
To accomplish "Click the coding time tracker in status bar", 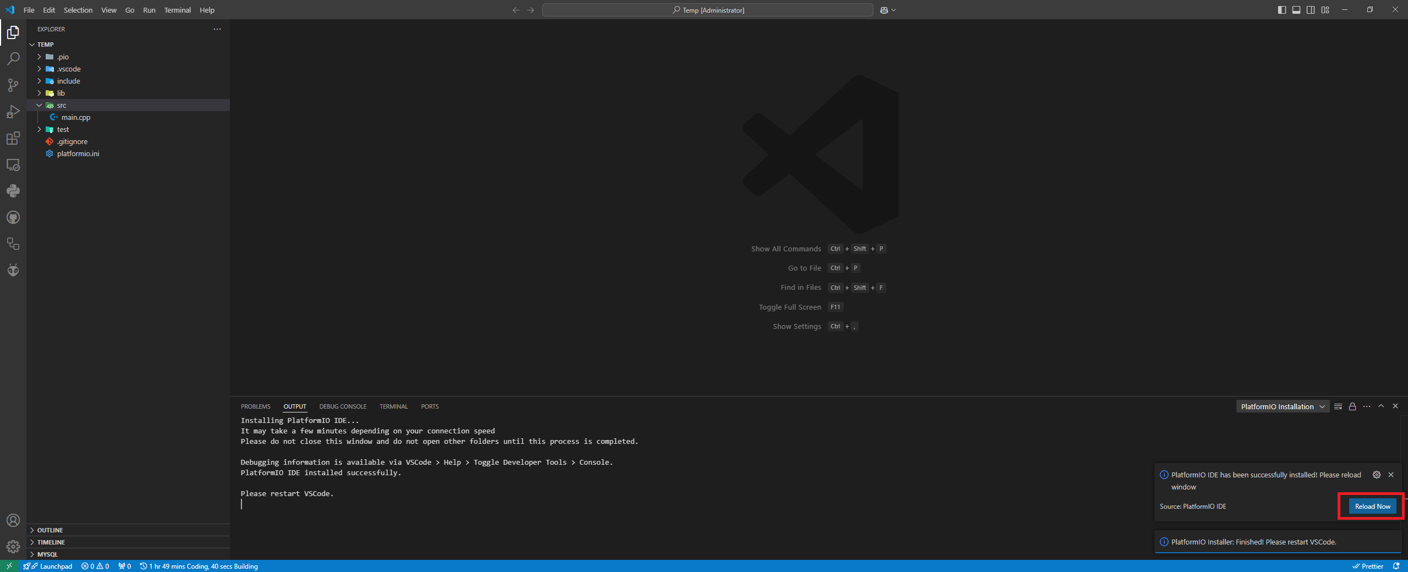I will [x=199, y=566].
